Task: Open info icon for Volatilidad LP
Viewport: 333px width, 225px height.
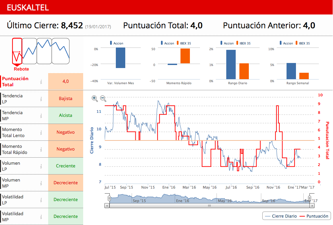Action: 41,200
